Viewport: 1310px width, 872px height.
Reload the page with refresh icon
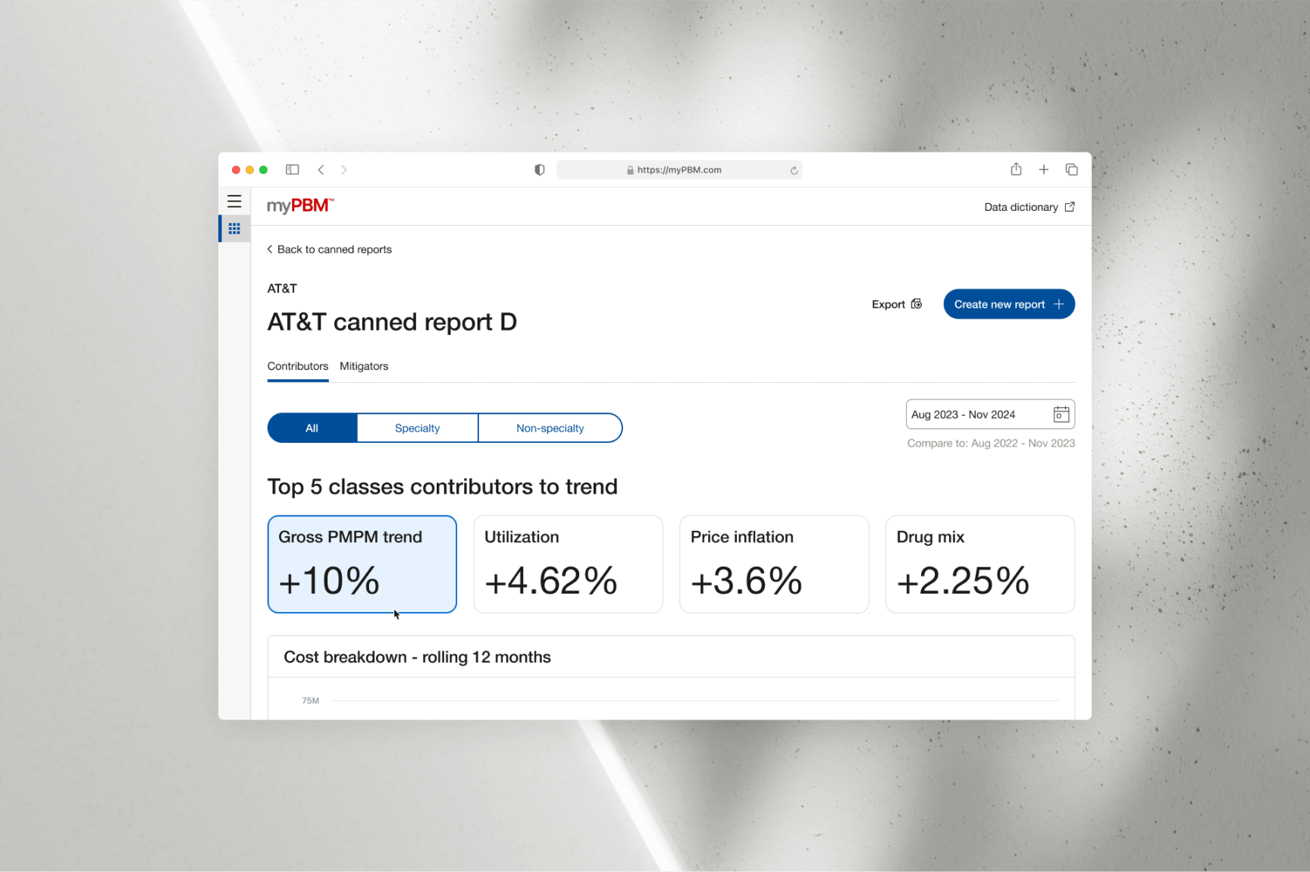click(794, 171)
